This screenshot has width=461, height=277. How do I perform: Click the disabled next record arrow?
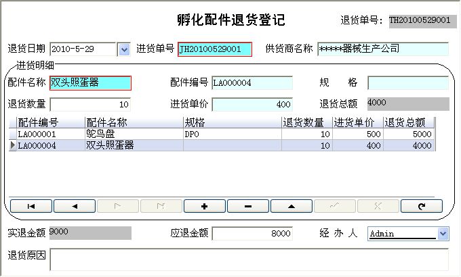(118, 206)
